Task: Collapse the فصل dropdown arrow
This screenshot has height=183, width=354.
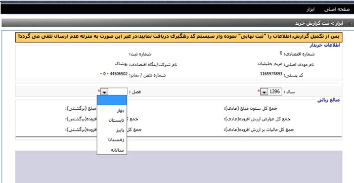Action: pyautogui.click(x=105, y=92)
